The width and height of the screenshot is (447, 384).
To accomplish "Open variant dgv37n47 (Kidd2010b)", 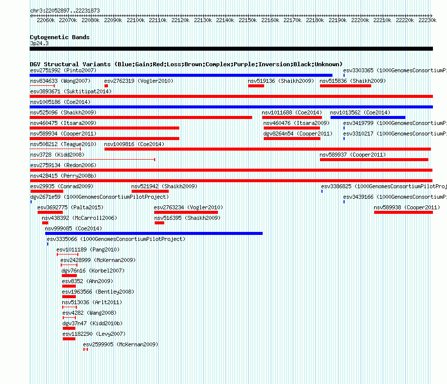I will [92, 323].
